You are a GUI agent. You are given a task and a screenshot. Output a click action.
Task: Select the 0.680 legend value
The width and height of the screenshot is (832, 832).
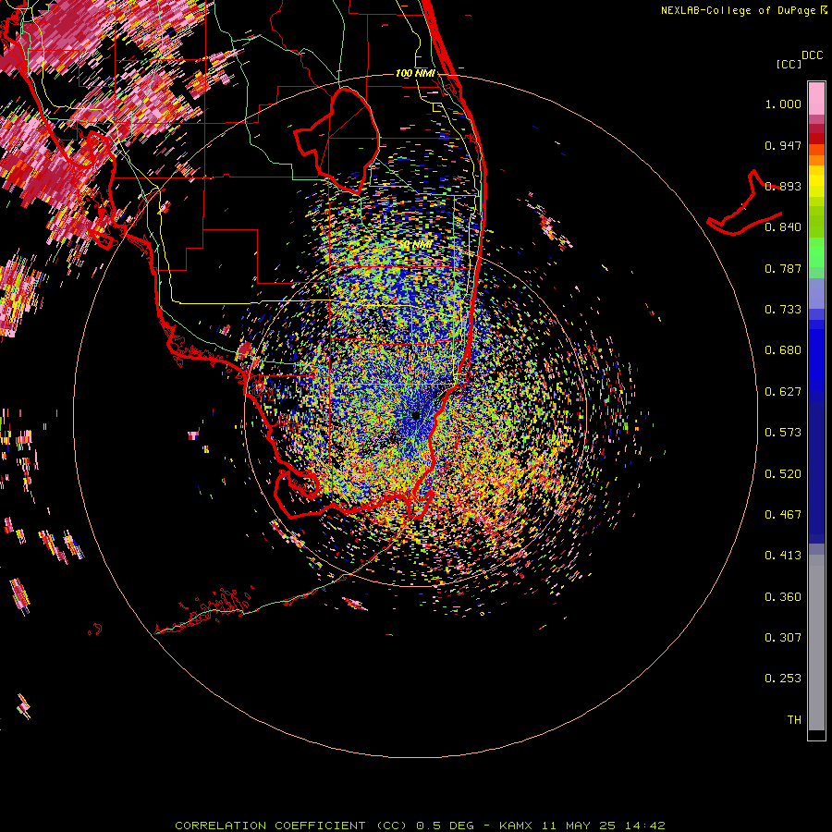coord(783,350)
